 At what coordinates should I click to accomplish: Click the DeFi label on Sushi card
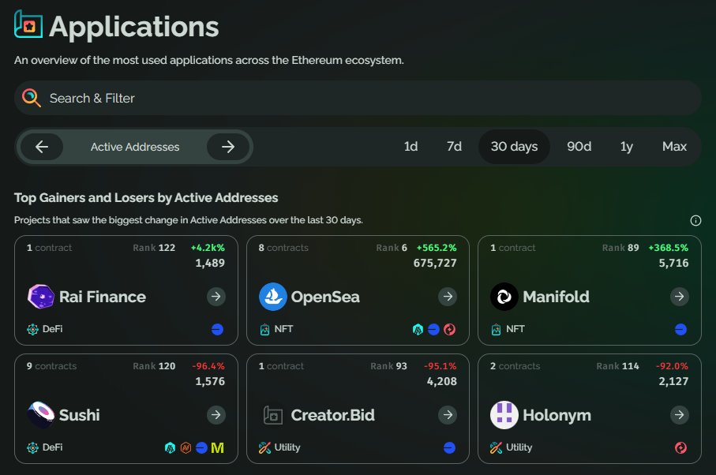point(53,447)
